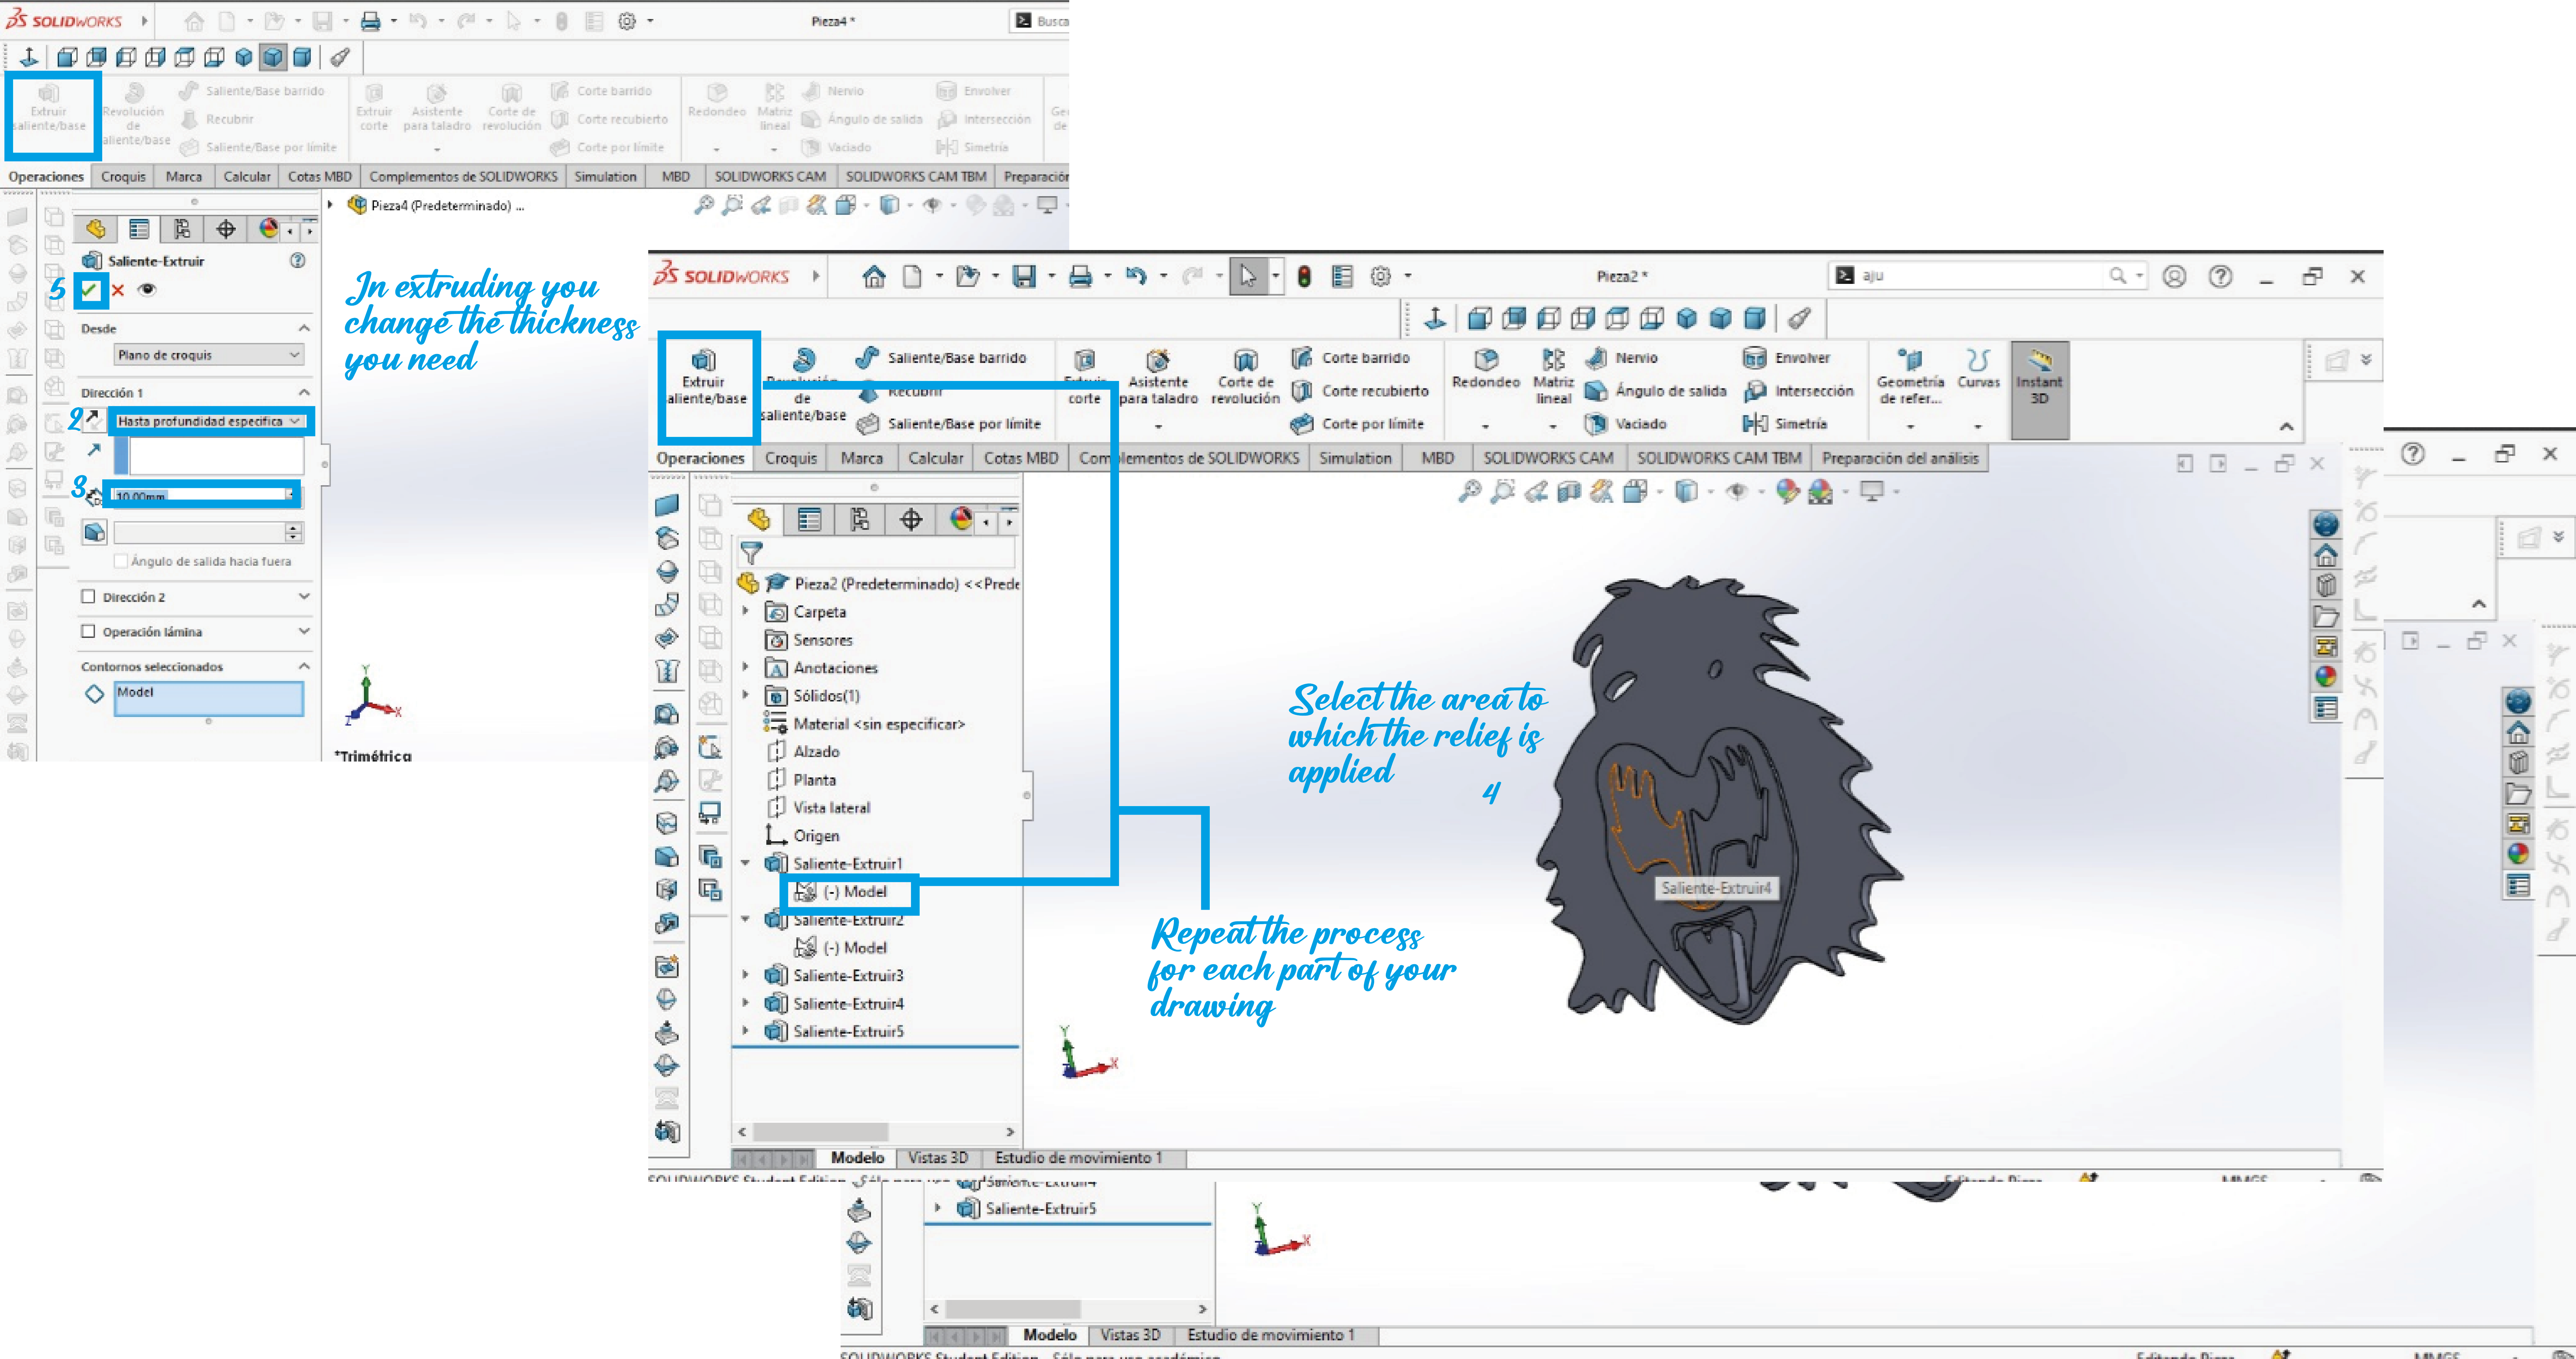
Task: Click Ángulo de salida in Pieza2 ribbon
Action: pos(1656,391)
